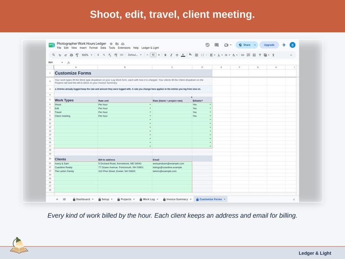Click the redo arrow
Viewport: 345px width, 259px height.
(x=65, y=55)
